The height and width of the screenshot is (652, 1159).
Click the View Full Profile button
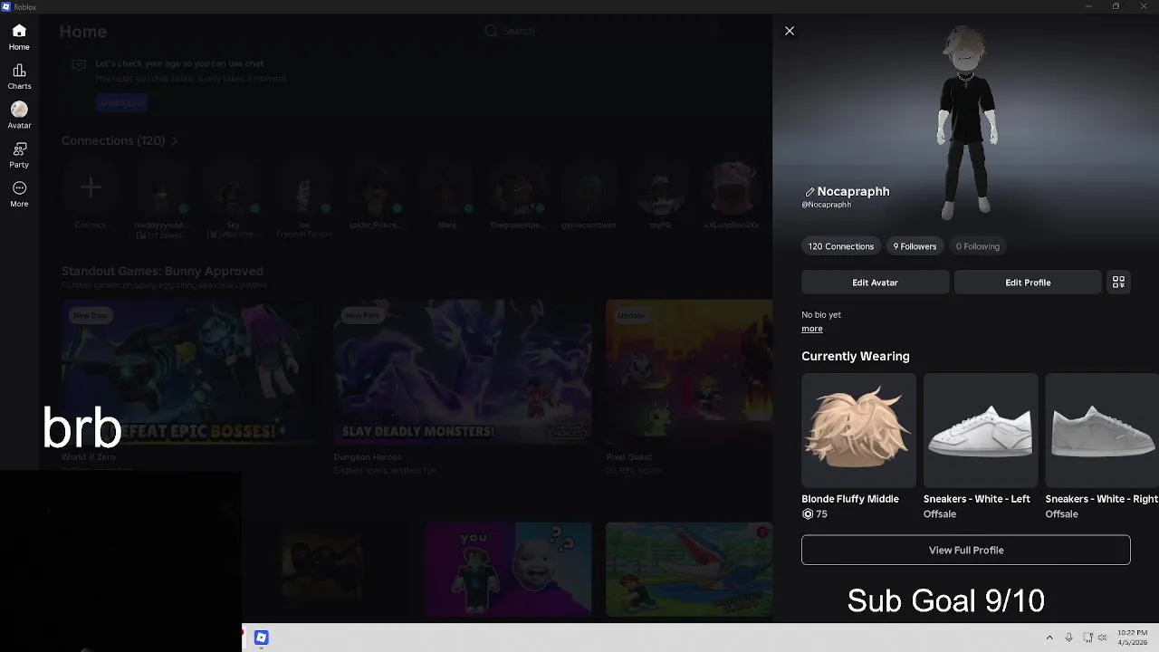pos(966,550)
